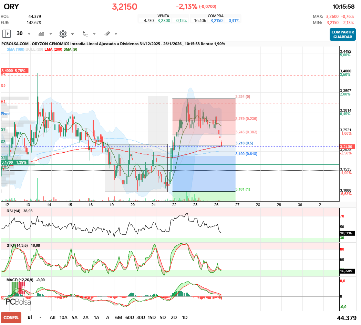Toggle the EMA (200) overlay
The image size is (361, 325).
pos(53,49)
